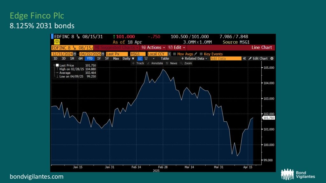Select the 5Y range tab
Viewport: 326px width, 183px height.
tap(107, 58)
